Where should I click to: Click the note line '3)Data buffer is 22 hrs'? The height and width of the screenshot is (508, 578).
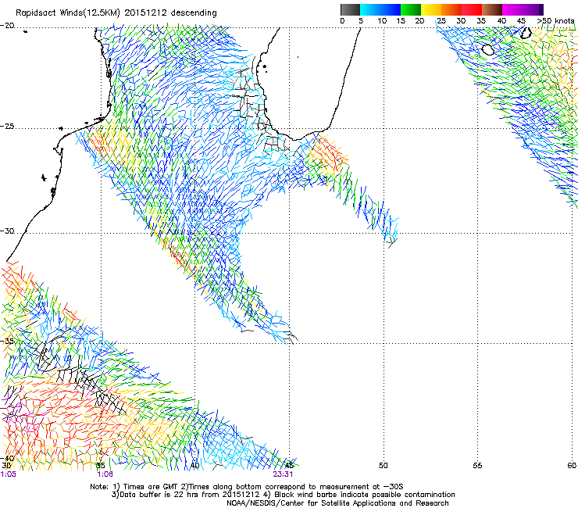coord(283,495)
